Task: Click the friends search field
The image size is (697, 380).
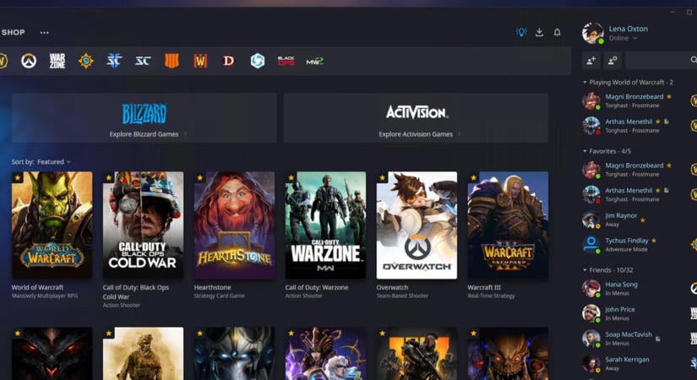Action: coord(662,61)
